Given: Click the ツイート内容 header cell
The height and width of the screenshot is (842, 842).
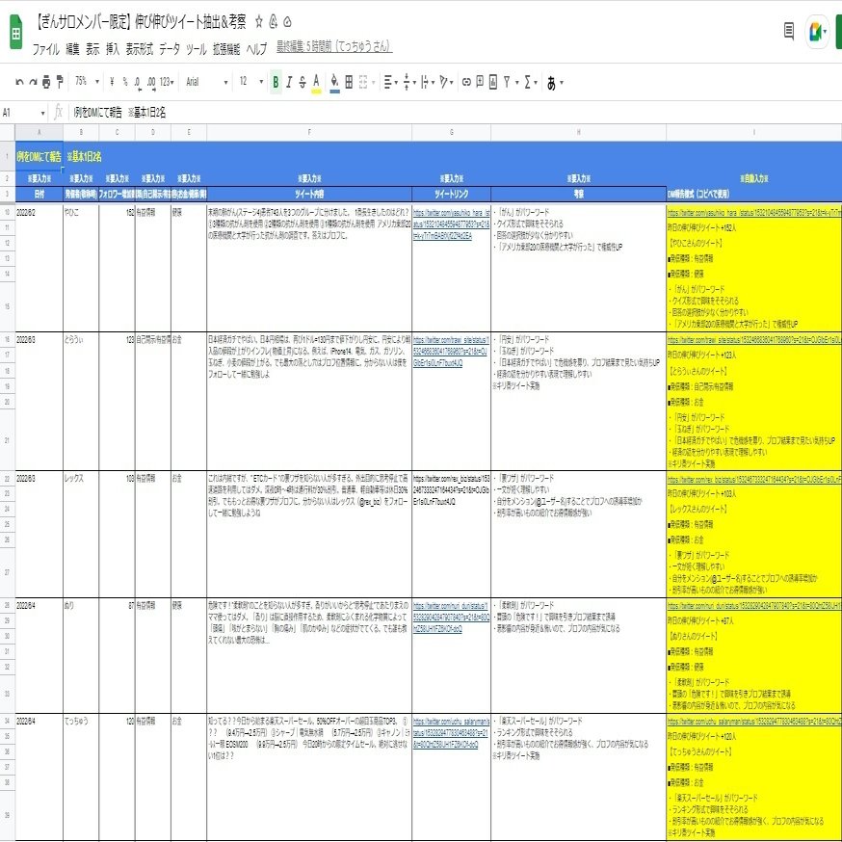Looking at the screenshot, I should click(x=309, y=194).
